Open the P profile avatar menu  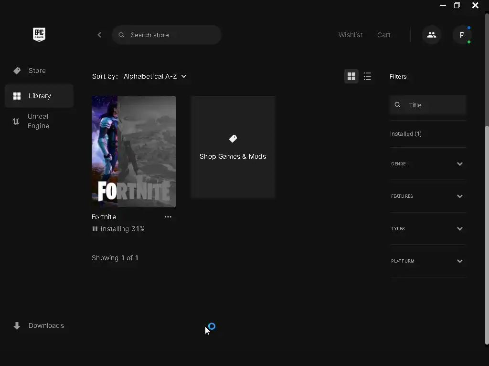462,35
